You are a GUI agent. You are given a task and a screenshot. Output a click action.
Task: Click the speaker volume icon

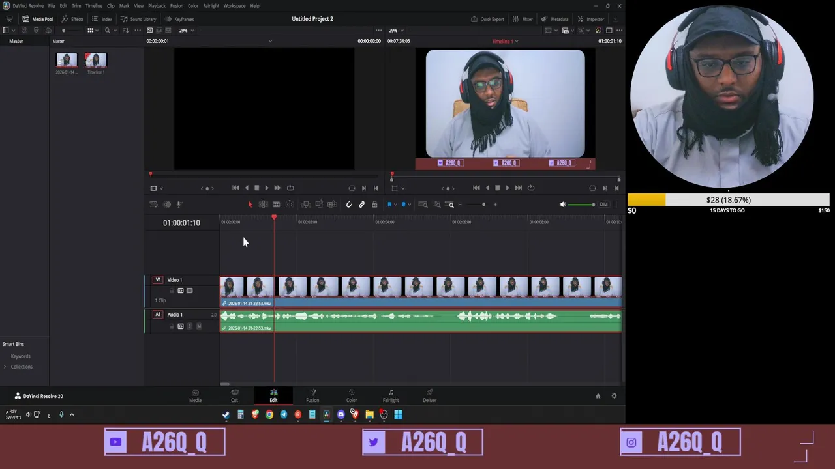(563, 205)
